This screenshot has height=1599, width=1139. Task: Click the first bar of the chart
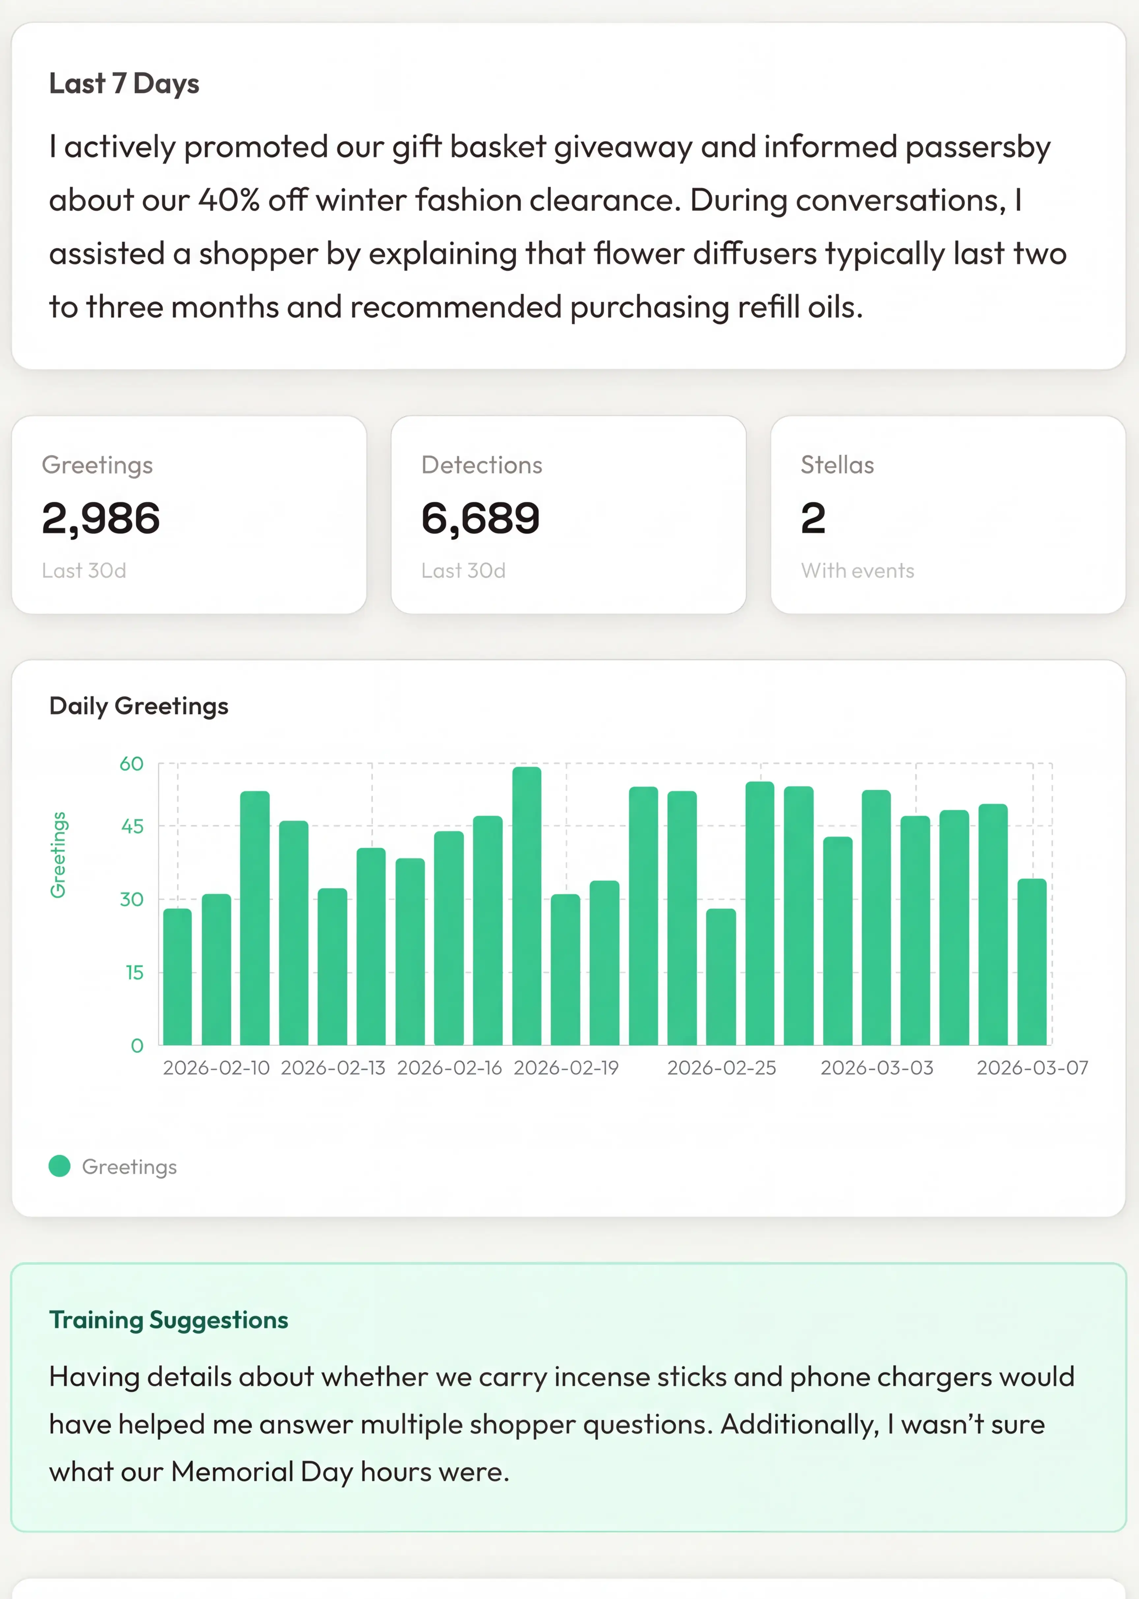pos(177,976)
